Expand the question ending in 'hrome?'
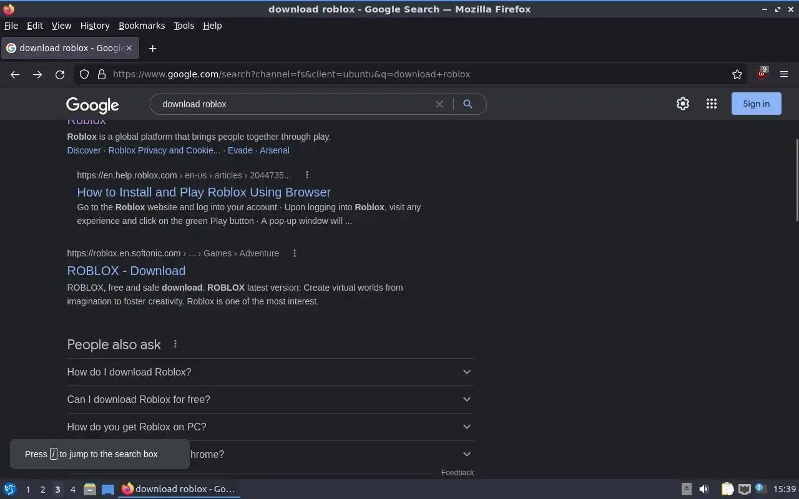799x499 pixels. tap(331, 454)
